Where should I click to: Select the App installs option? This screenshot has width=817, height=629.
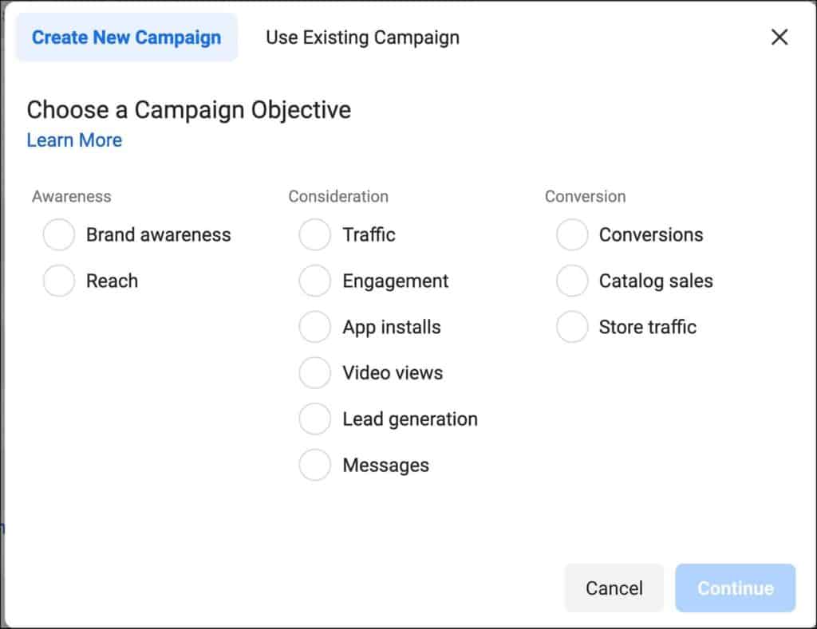tap(315, 327)
